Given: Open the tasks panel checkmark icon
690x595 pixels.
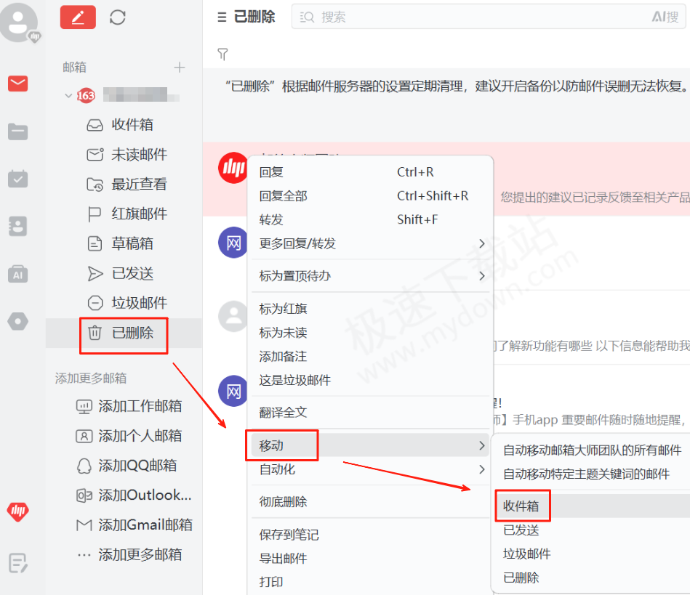Looking at the screenshot, I should coord(17,179).
